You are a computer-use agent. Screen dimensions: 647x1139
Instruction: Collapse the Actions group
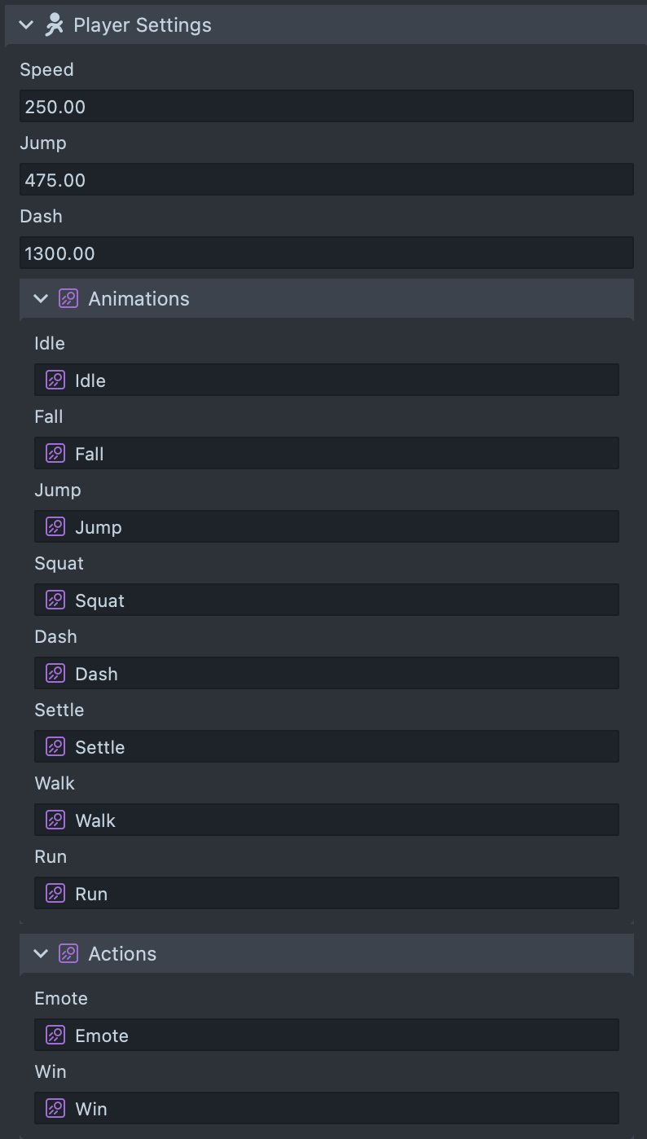(x=41, y=953)
